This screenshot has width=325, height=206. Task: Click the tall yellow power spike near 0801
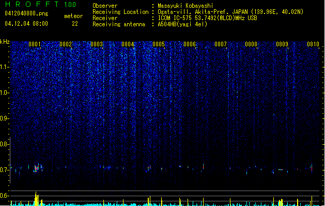point(37,199)
